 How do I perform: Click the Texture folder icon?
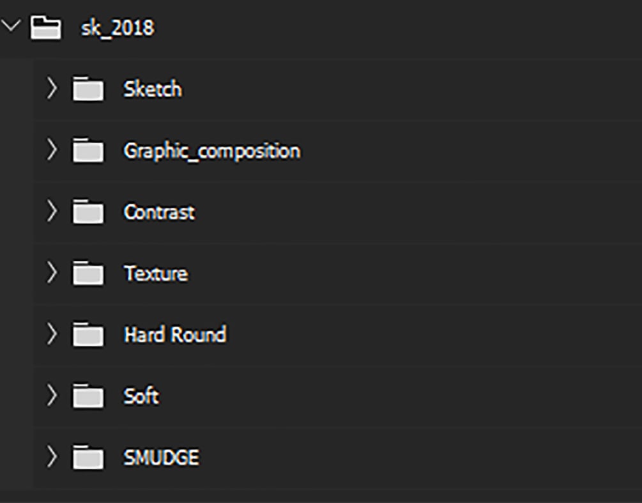88,272
